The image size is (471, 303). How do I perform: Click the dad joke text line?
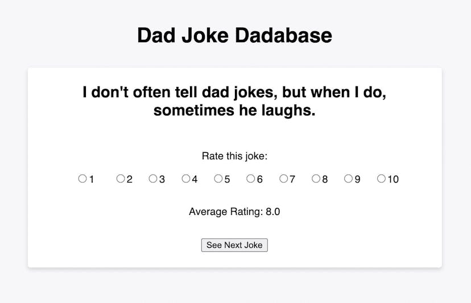[x=234, y=101]
